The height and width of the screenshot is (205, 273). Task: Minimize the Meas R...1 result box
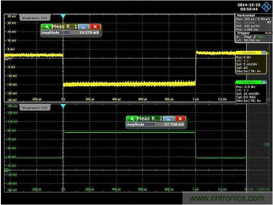click(85, 27)
